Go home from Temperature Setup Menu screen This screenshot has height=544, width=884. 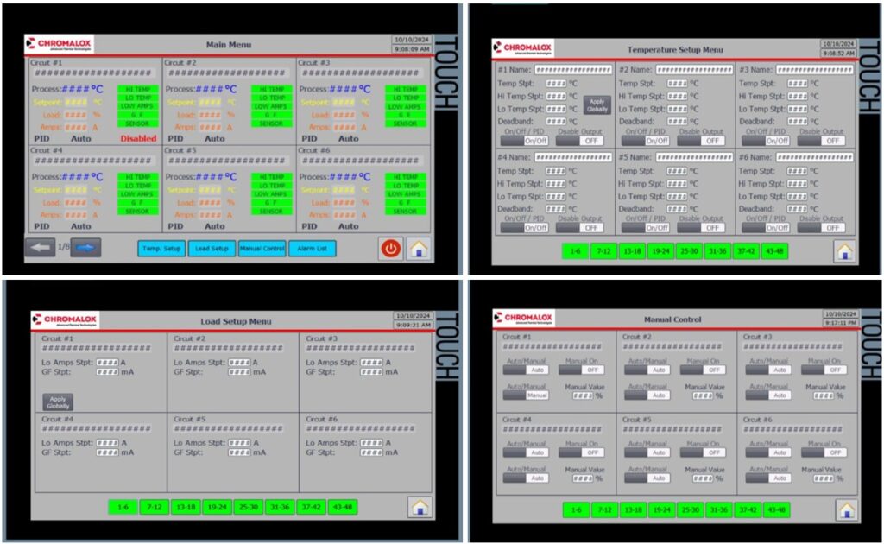[844, 251]
